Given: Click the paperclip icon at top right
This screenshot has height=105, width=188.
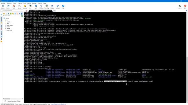Looking at the screenshot, I should point(187,10).
